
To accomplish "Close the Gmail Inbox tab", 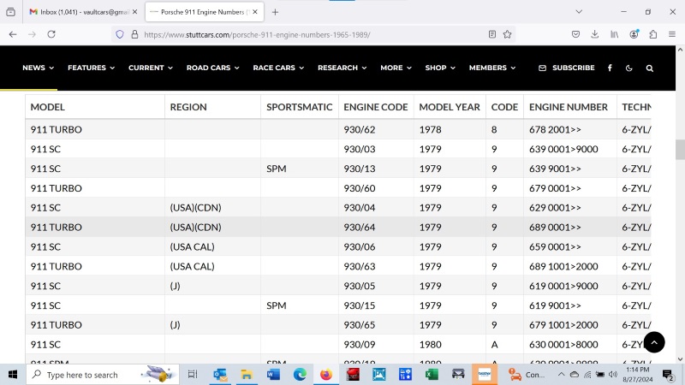I will [135, 12].
